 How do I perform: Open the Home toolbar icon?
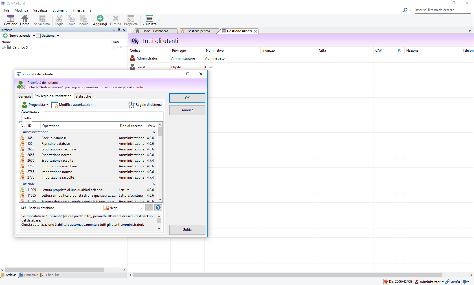(x=25, y=19)
